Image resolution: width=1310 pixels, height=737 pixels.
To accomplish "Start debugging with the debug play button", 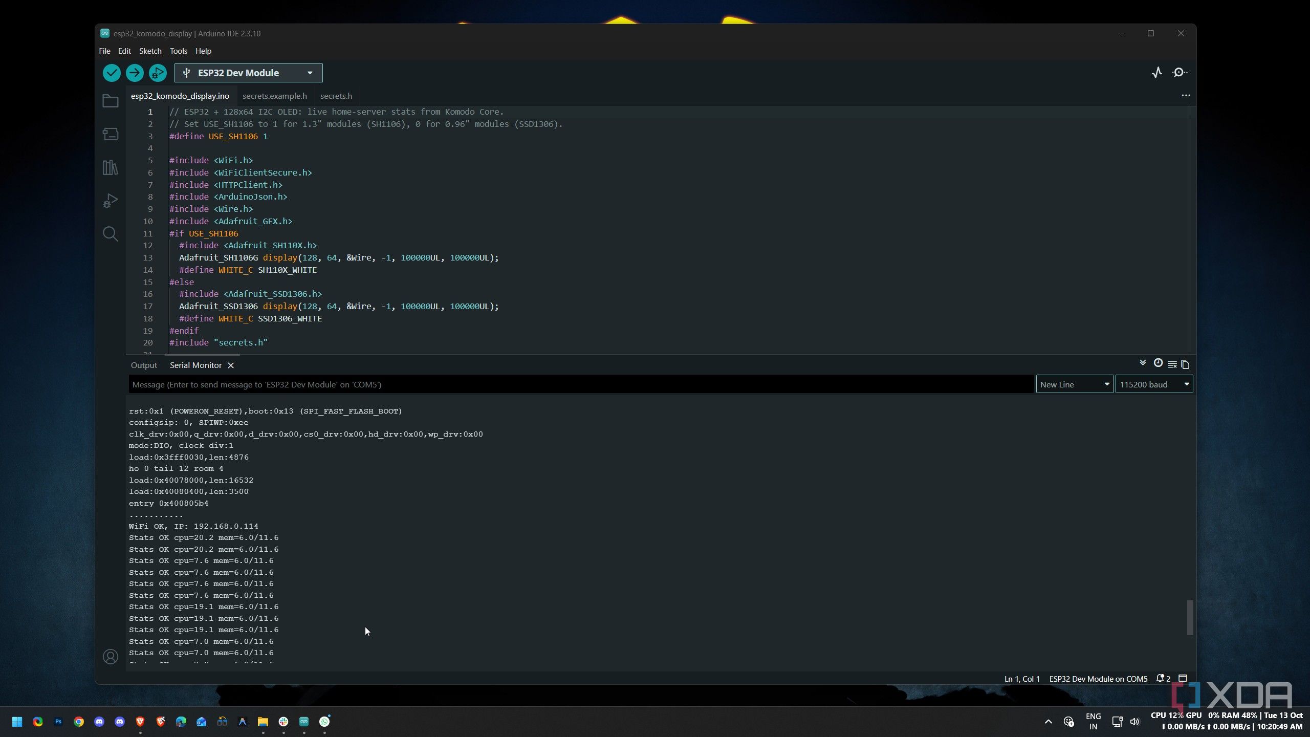I will pos(158,73).
